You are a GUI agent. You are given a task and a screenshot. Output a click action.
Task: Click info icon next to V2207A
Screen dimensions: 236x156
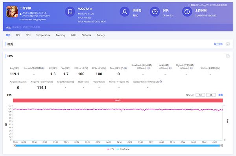pyautogui.click(x=91, y=9)
